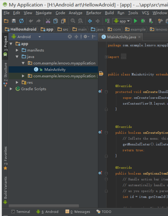This screenshot has width=168, height=216.
Task: Click the example breadcrumb
Action: tap(135, 29)
